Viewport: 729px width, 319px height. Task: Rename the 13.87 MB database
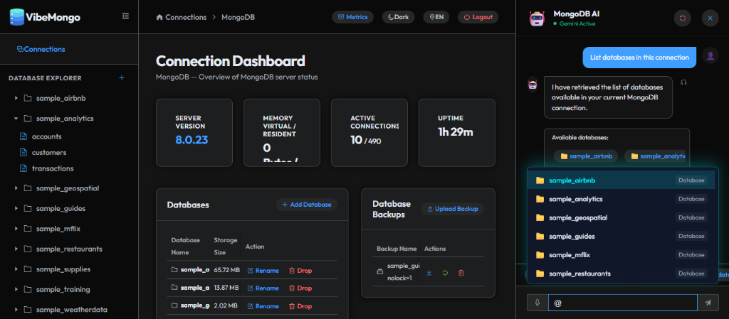pos(263,288)
